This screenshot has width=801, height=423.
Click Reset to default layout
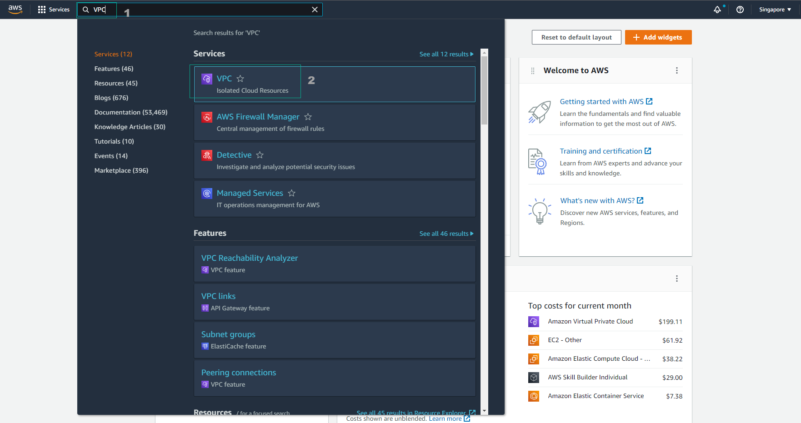click(576, 37)
